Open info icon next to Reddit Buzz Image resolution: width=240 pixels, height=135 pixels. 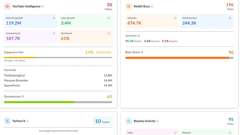(152, 6)
